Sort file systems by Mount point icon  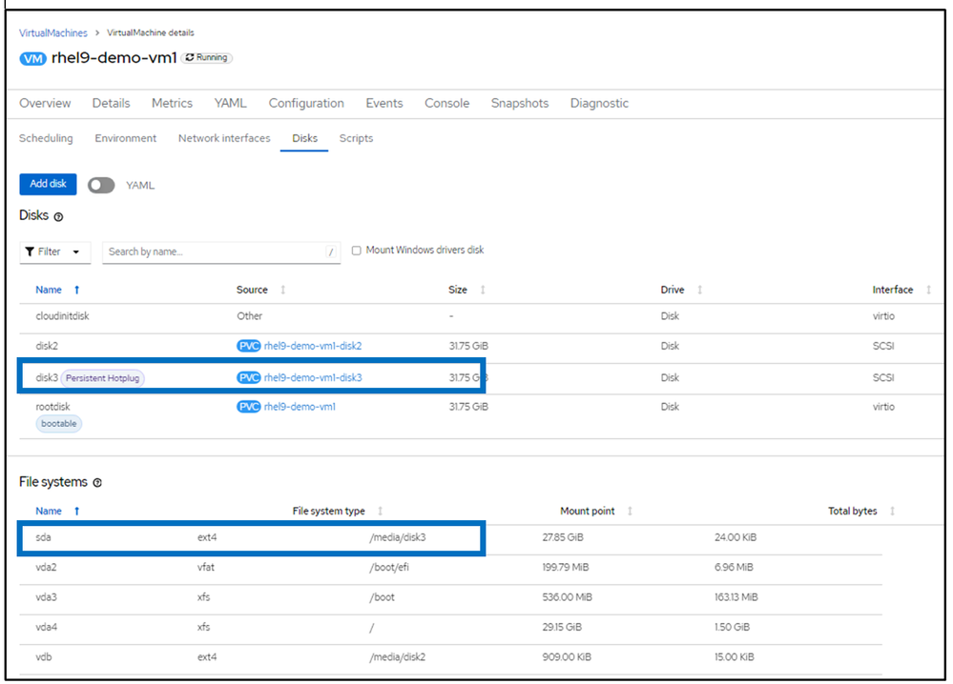(630, 512)
